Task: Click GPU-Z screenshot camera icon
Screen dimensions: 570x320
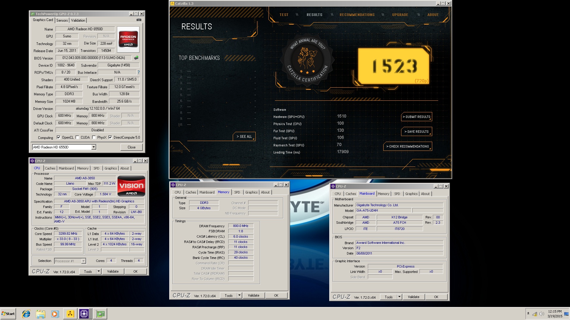Action: [x=139, y=20]
